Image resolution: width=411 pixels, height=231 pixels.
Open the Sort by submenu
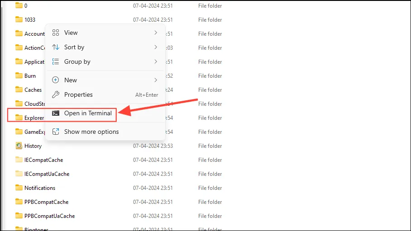click(x=105, y=47)
